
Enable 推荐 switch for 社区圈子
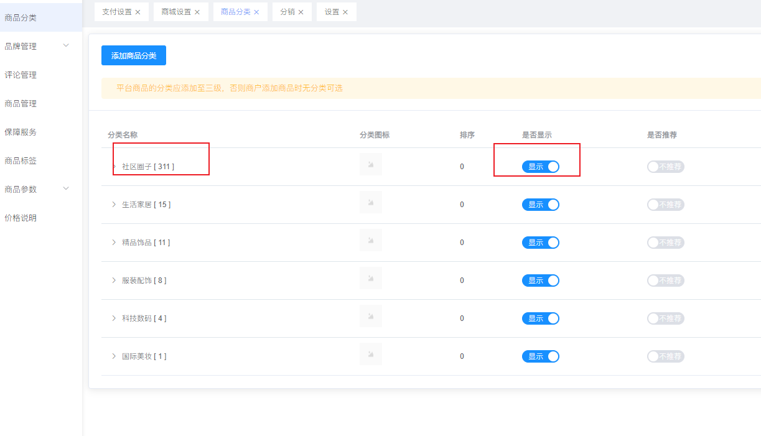point(666,167)
